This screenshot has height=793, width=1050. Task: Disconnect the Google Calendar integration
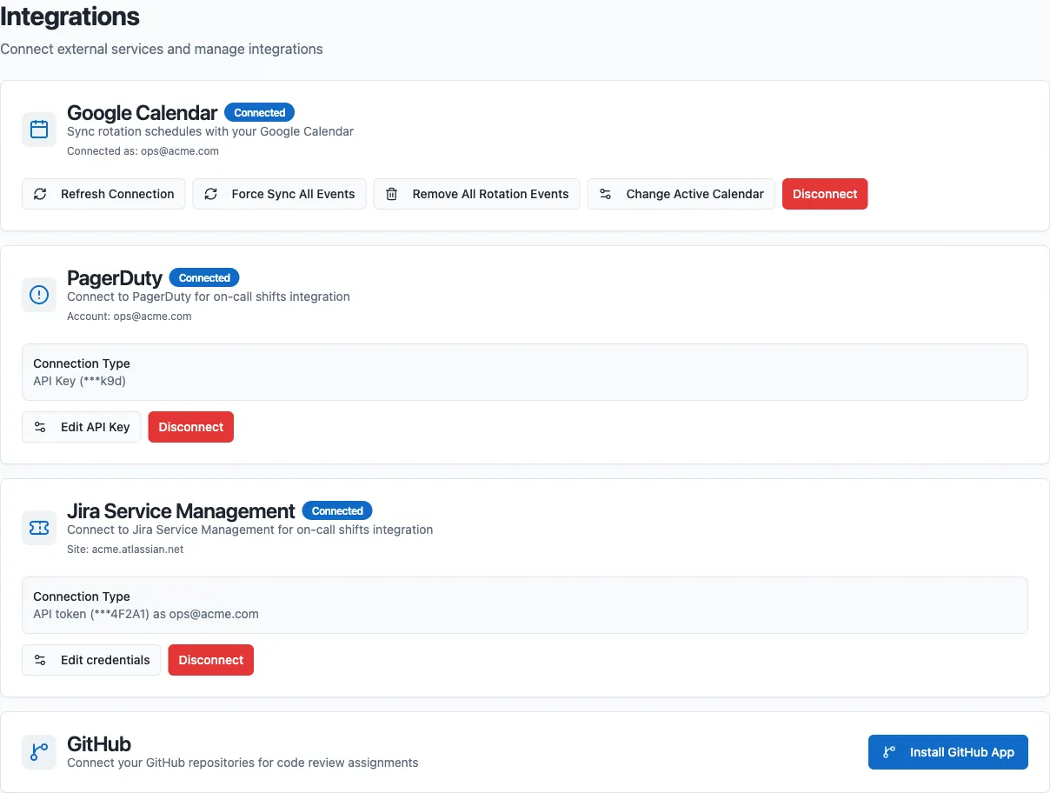pyautogui.click(x=825, y=194)
